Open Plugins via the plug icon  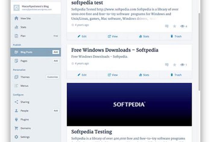coord(16,119)
